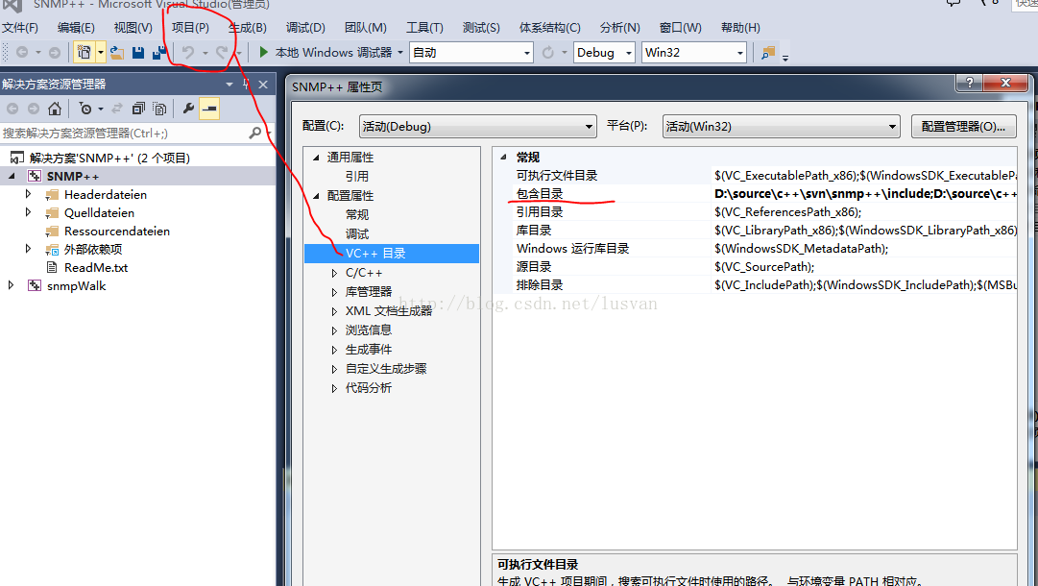The width and height of the screenshot is (1038, 586).
Task: Open the 项目(P) menu
Action: point(190,28)
